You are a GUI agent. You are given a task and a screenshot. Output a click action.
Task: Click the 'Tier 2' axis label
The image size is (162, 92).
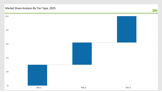click(83, 88)
